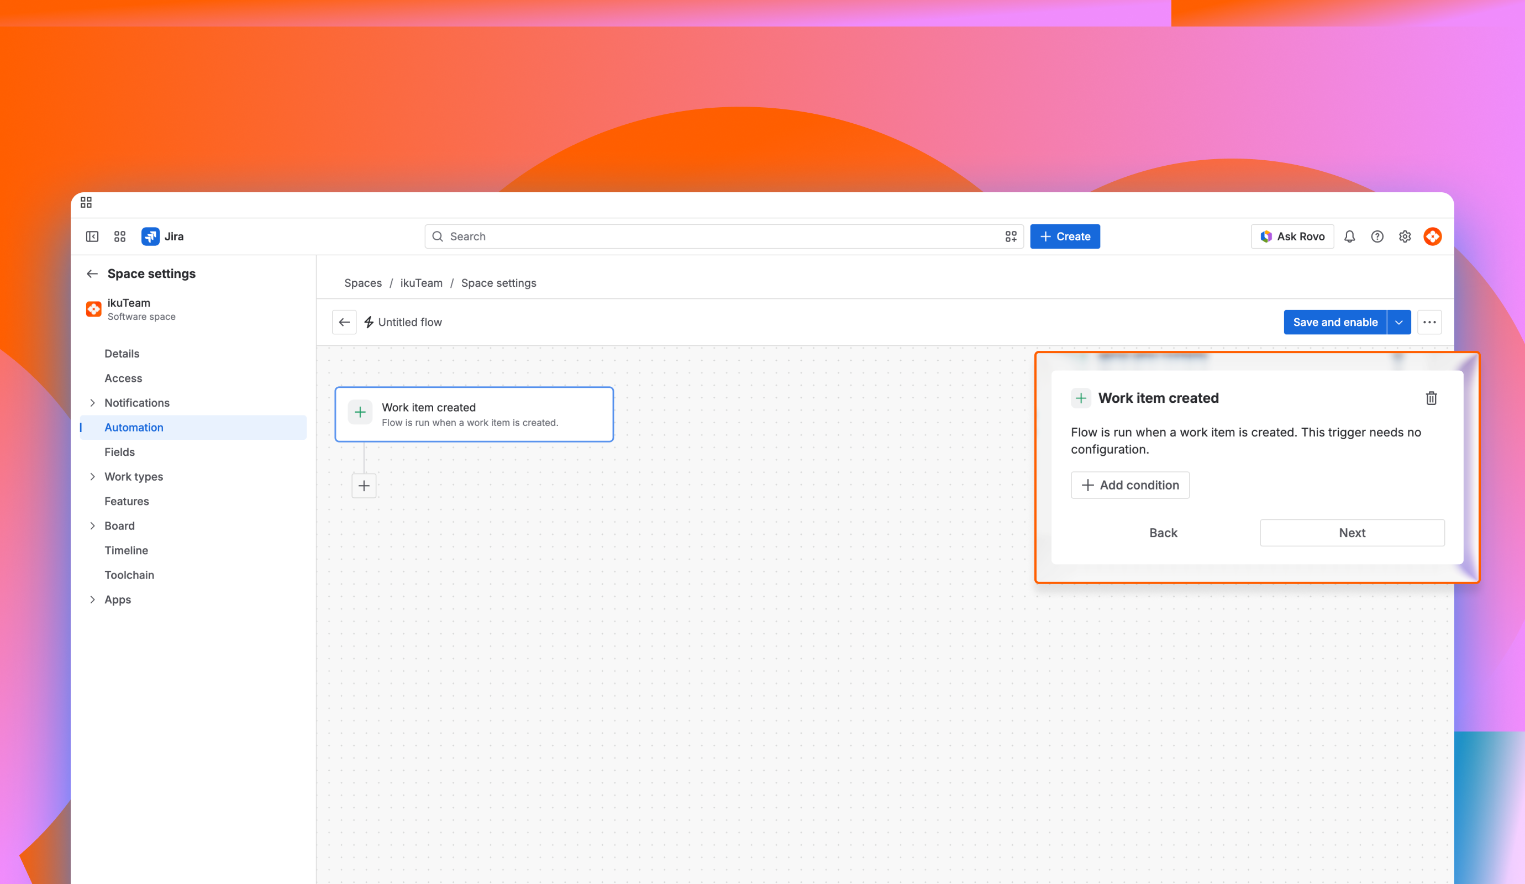Select the Work item created node card
Image resolution: width=1525 pixels, height=884 pixels.
(475, 414)
